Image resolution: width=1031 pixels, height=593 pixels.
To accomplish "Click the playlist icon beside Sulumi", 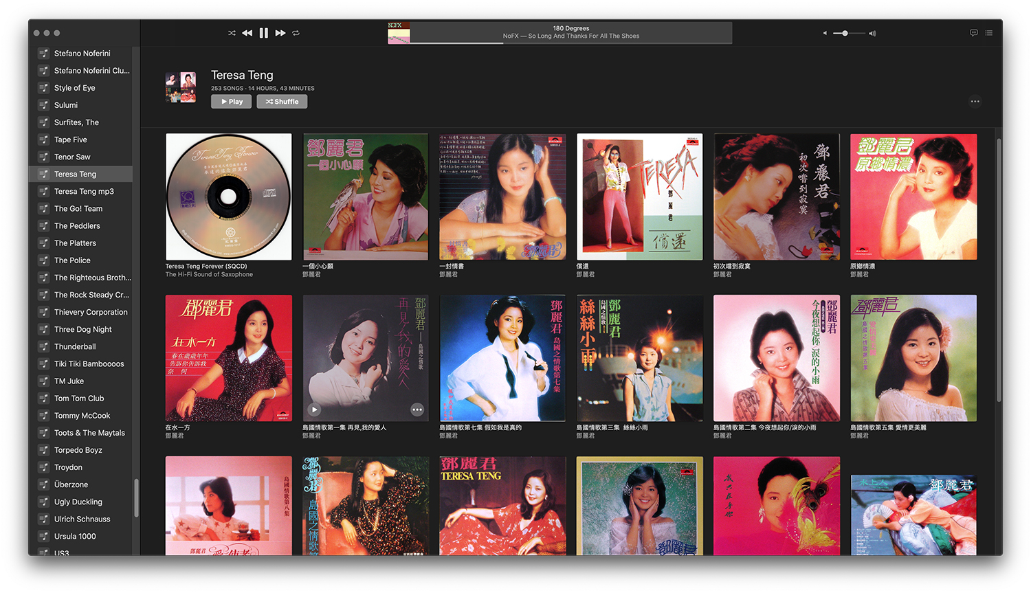I will click(44, 104).
